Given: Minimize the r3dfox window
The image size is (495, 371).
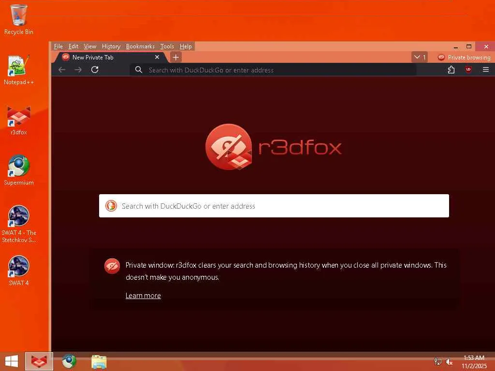Looking at the screenshot, I should click(x=455, y=47).
